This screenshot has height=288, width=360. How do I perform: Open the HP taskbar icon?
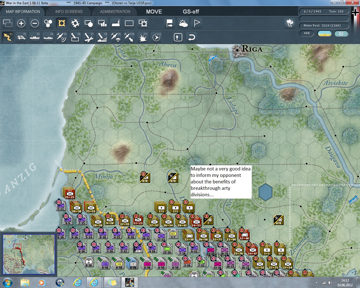(x=60, y=282)
